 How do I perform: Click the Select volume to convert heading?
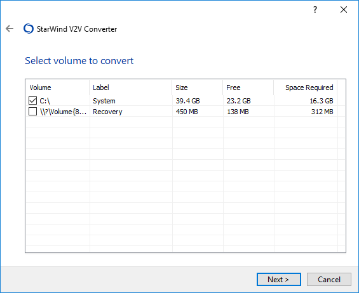click(79, 61)
